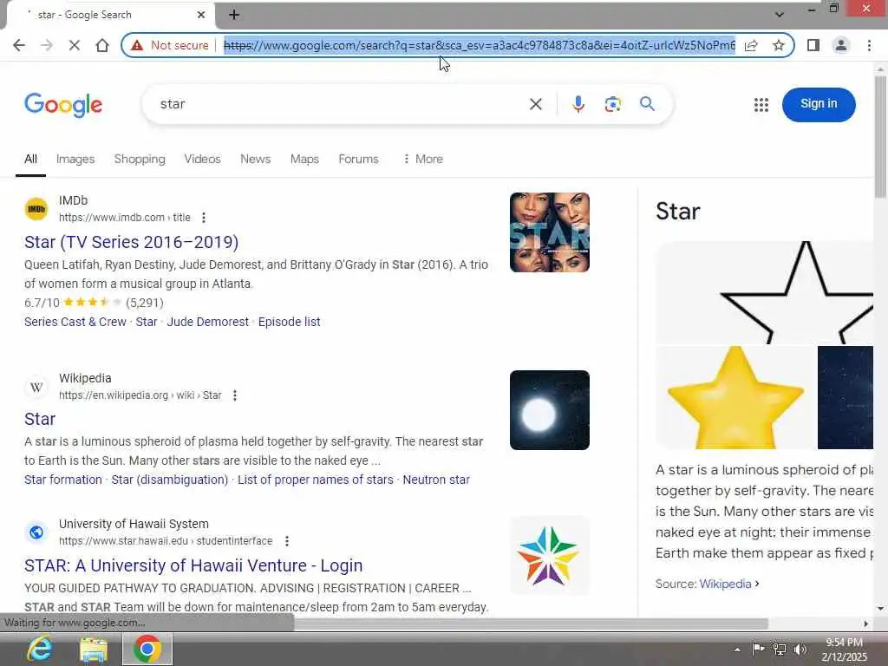The height and width of the screenshot is (666, 888).
Task: Switch to the Videos tab
Action: click(x=202, y=160)
